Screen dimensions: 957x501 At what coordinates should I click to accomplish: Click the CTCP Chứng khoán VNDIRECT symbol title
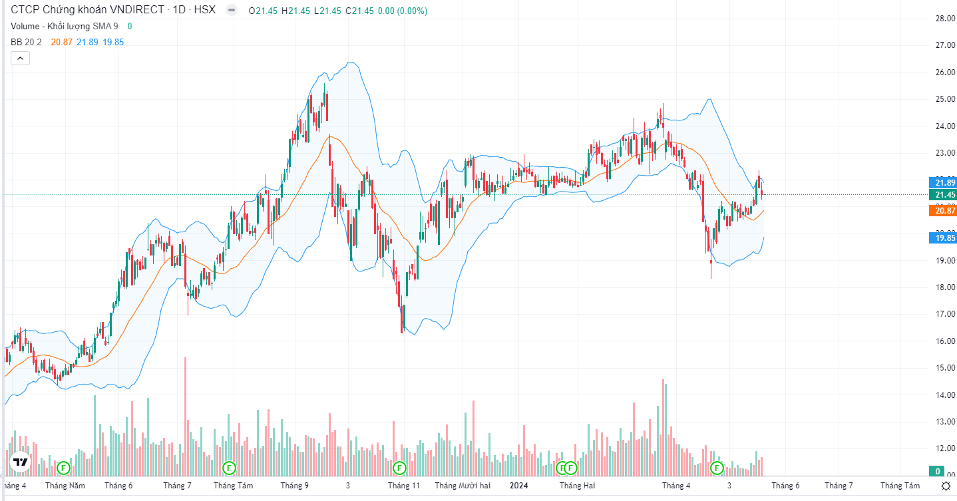click(87, 11)
